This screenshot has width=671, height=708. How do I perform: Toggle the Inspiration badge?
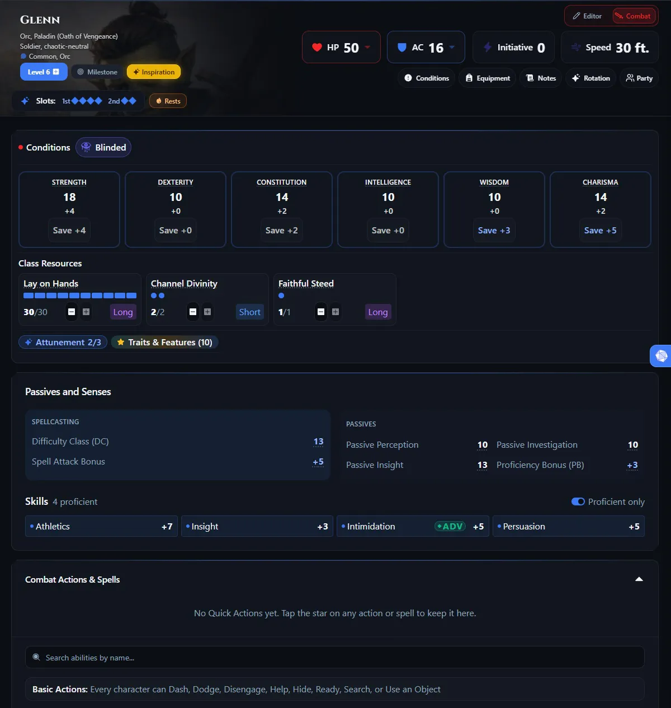[x=154, y=72]
